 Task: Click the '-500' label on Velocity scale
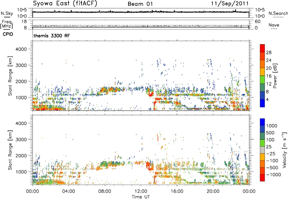(x=272, y=168)
